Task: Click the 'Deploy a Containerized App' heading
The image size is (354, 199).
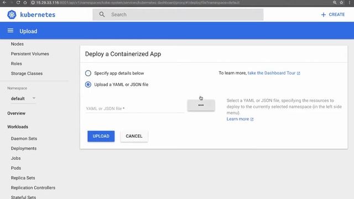Action: point(123,54)
